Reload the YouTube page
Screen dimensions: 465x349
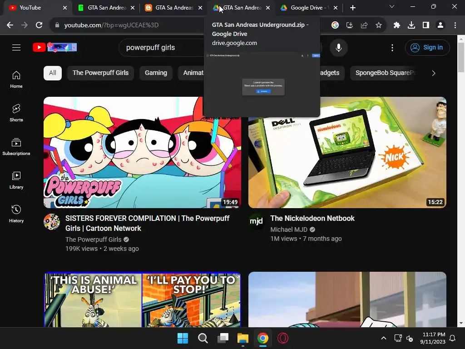click(39, 25)
